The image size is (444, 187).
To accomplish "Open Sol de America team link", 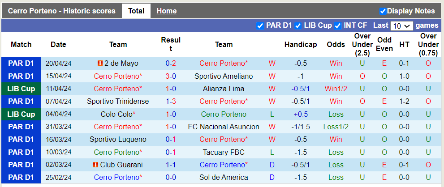I will point(224,177).
